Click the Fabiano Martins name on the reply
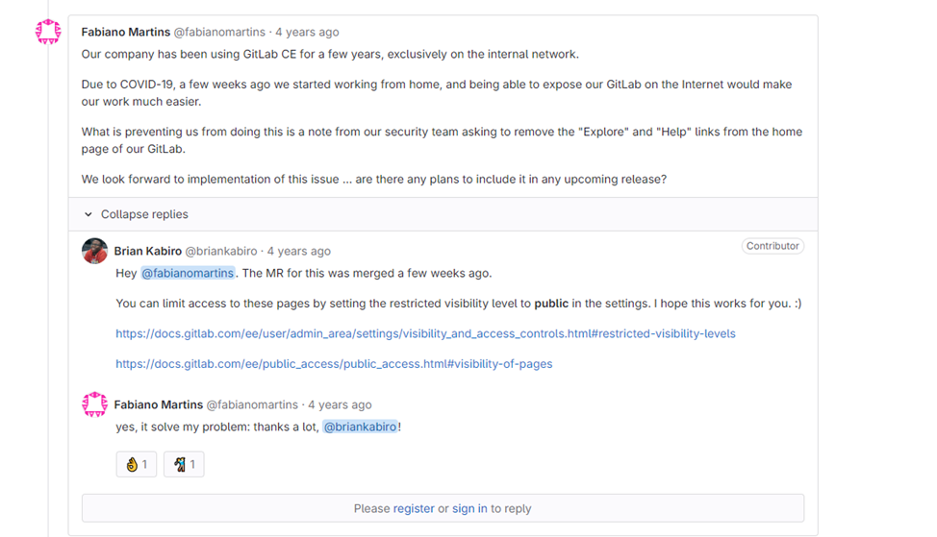 tap(159, 404)
